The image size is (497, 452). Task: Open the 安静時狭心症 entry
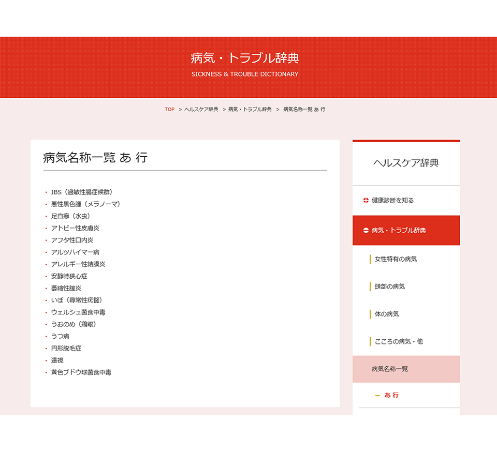pos(69,276)
